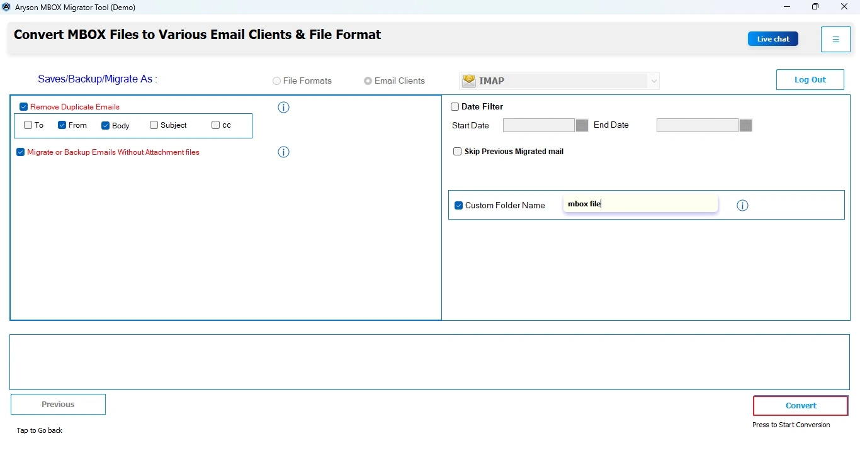Open Live chat support
The image size is (860, 453).
[x=772, y=38]
